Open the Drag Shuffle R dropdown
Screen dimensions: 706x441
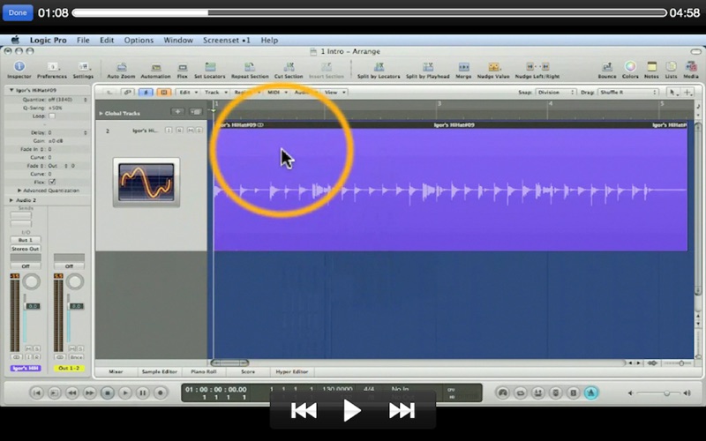point(627,93)
